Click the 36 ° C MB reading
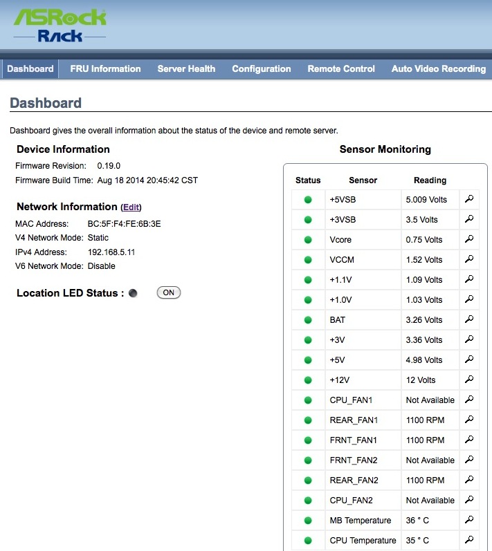The image size is (492, 551). [x=417, y=521]
